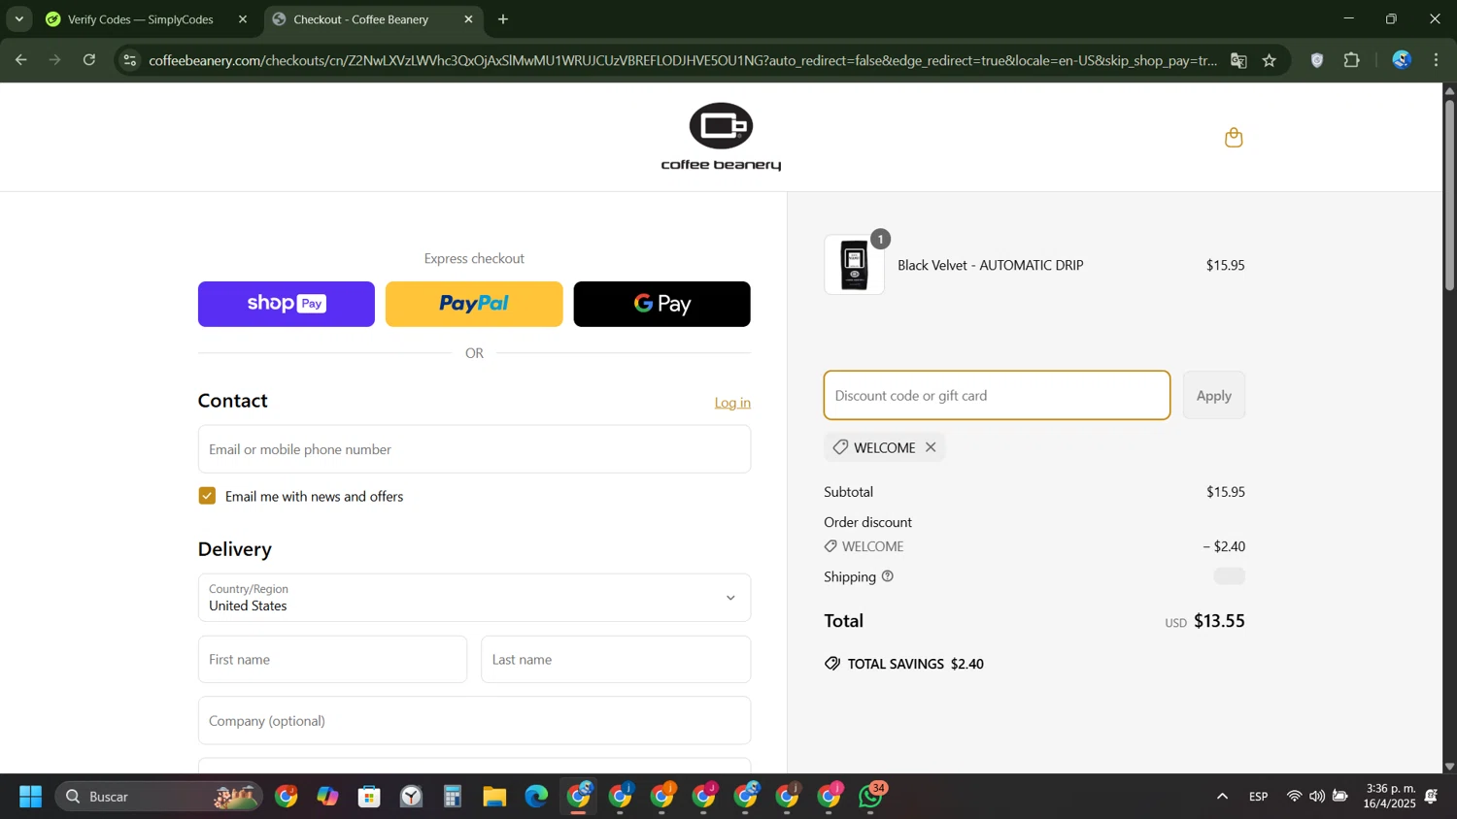The width and height of the screenshot is (1457, 819).
Task: Open the Log in link
Action: coord(732,403)
